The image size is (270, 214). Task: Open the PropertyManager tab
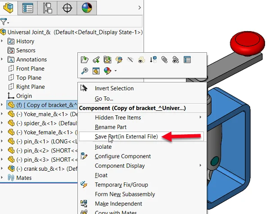tap(27, 8)
